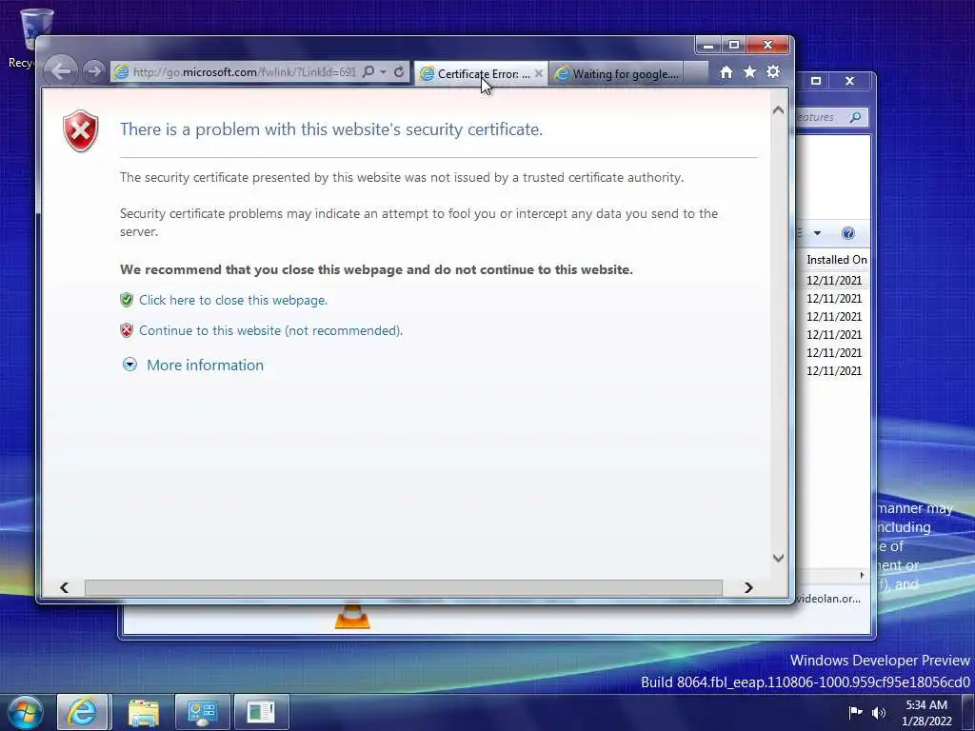Open File Explorer from the taskbar

(143, 712)
